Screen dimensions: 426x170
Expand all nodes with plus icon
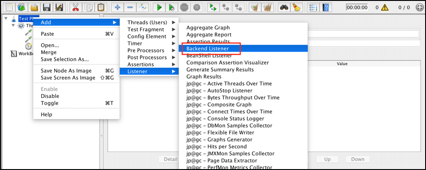(117, 7)
